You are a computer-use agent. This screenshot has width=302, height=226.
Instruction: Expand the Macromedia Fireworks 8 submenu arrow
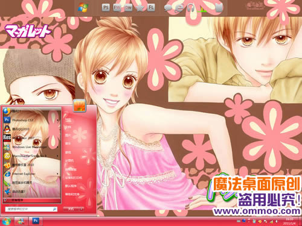(x=58, y=155)
